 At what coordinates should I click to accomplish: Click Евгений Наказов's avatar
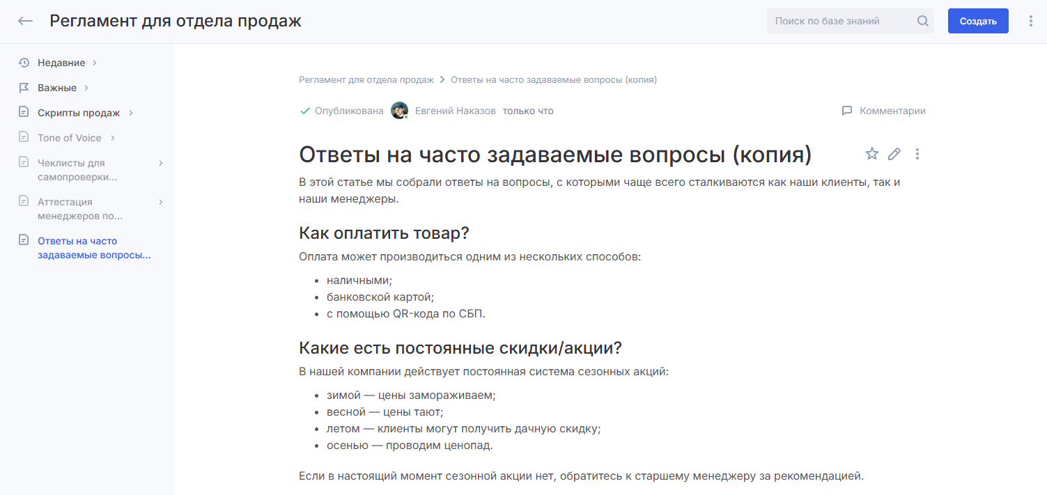click(x=399, y=111)
